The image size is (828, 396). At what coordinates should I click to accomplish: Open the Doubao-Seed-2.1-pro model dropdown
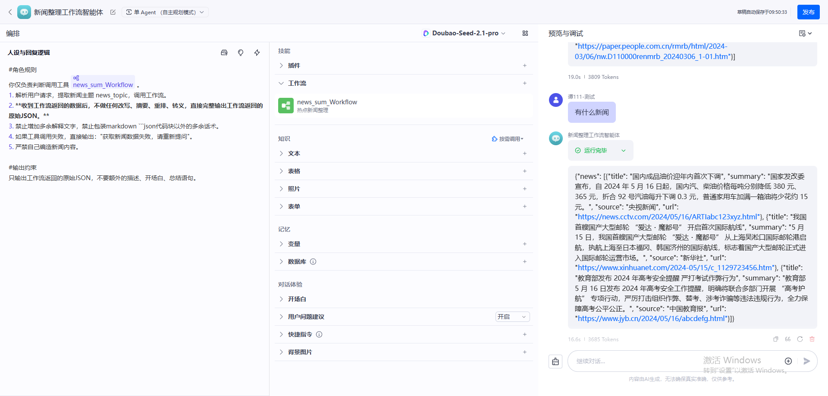click(464, 33)
